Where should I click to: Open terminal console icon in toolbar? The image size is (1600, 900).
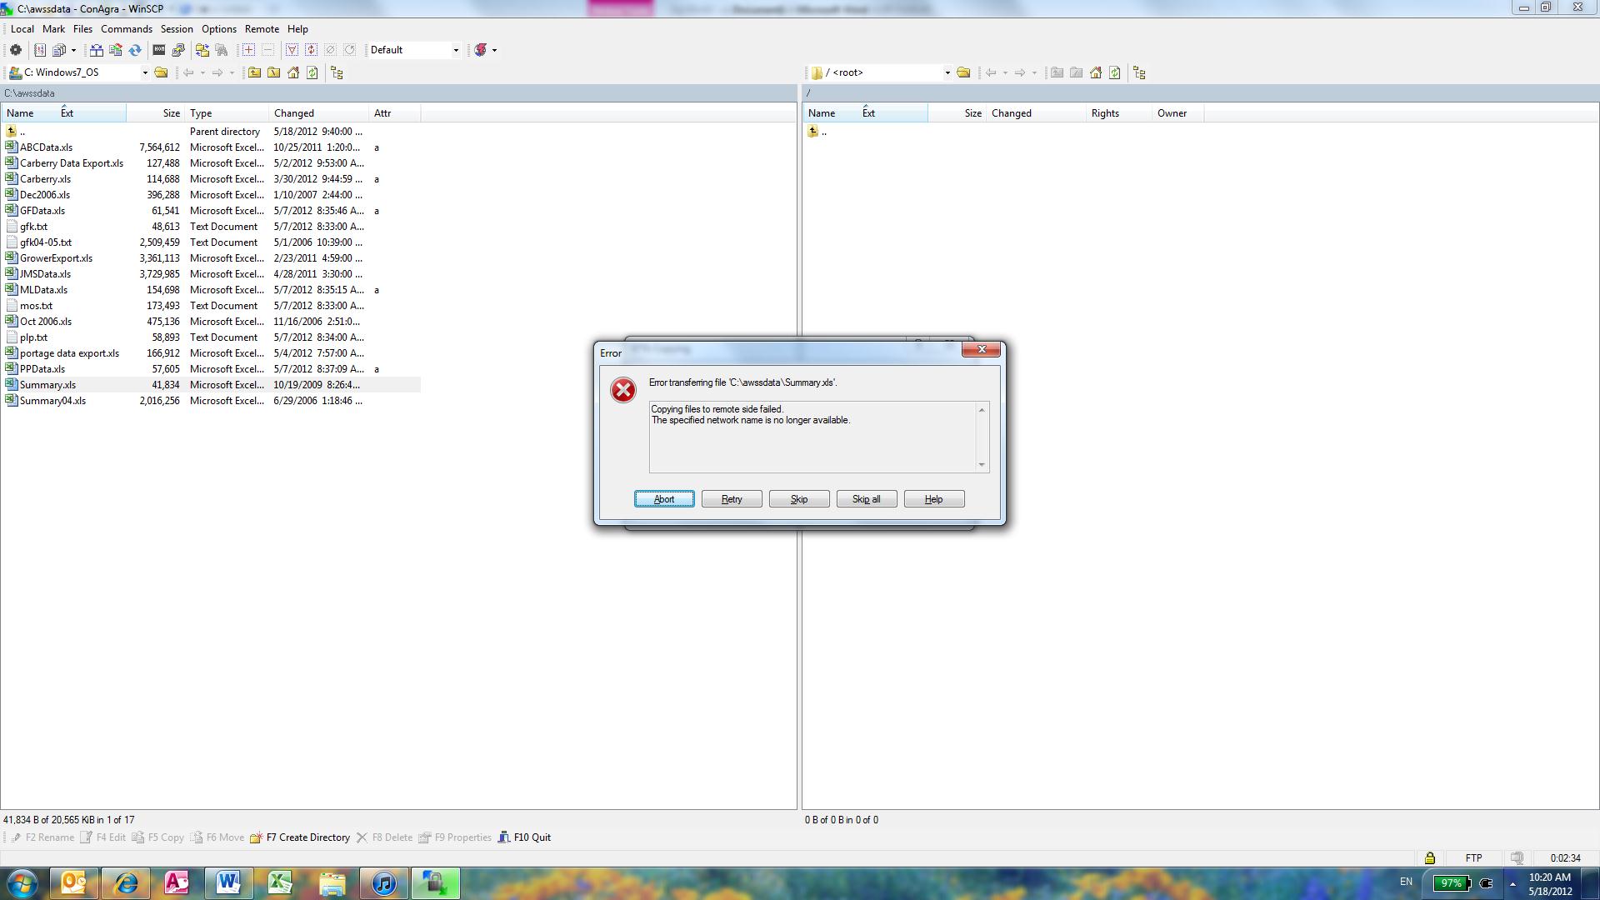pyautogui.click(x=158, y=50)
